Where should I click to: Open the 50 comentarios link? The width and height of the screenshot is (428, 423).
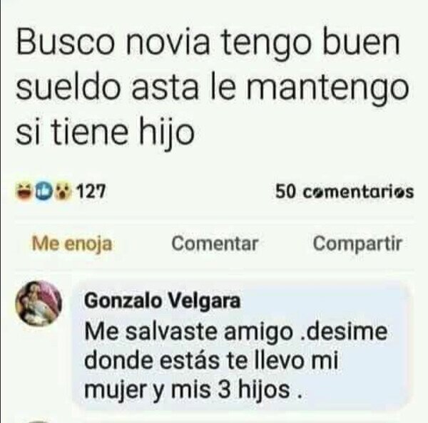[345, 192]
